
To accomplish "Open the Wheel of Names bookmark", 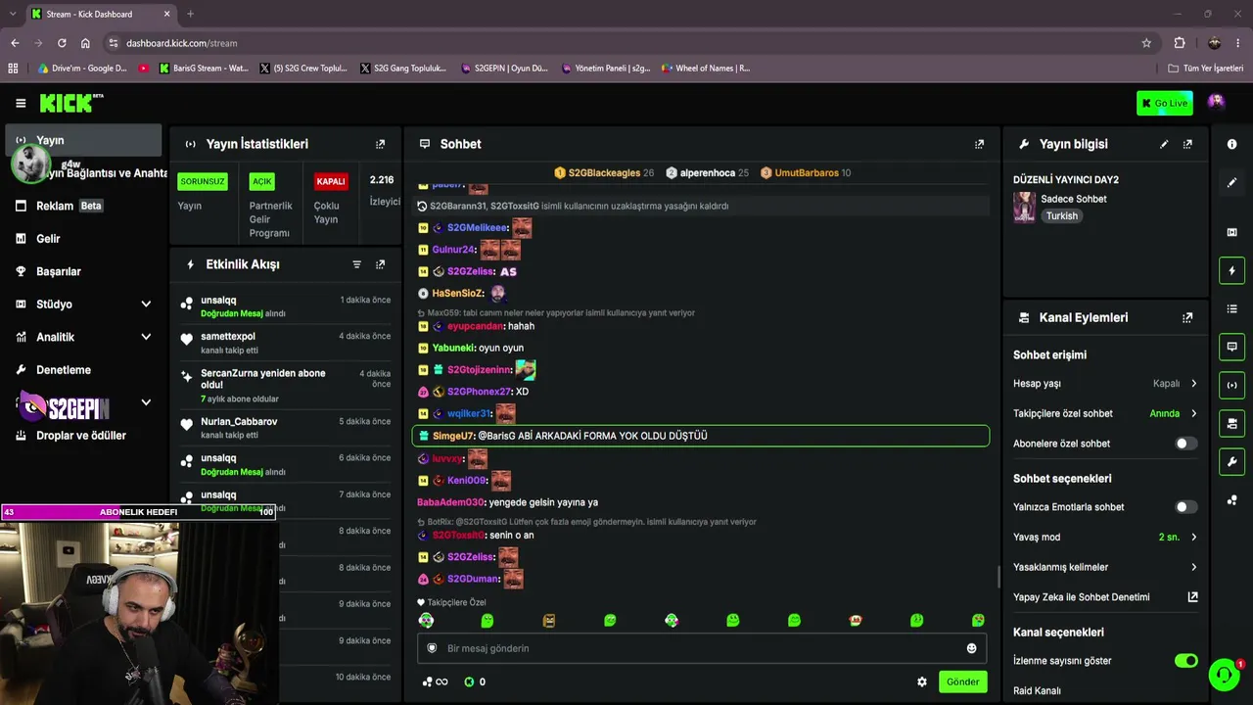I will 705,69.
